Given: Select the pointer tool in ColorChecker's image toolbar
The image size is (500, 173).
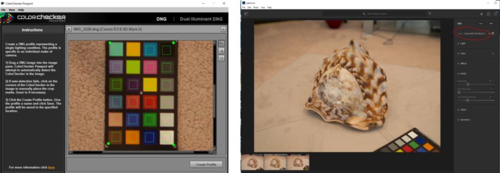Looking at the screenshot, I should point(221,43).
